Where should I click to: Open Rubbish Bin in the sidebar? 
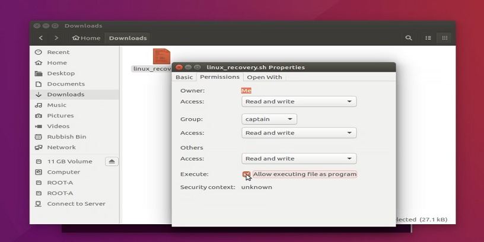[66, 136]
